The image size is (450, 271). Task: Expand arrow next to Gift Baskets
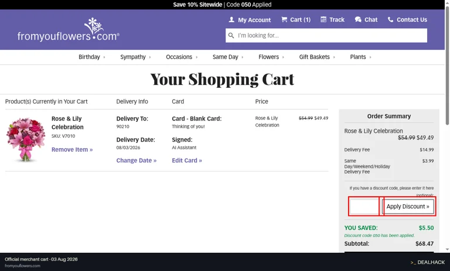334,57
